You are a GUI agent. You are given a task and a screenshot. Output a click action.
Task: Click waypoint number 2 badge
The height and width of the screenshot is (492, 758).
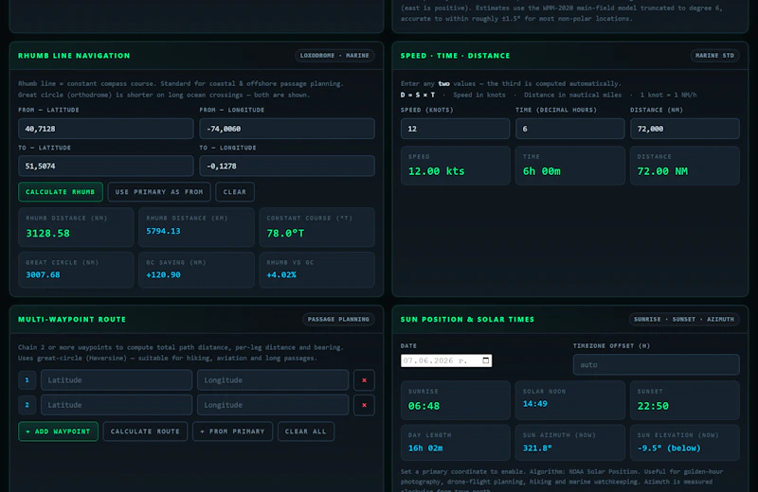point(27,405)
